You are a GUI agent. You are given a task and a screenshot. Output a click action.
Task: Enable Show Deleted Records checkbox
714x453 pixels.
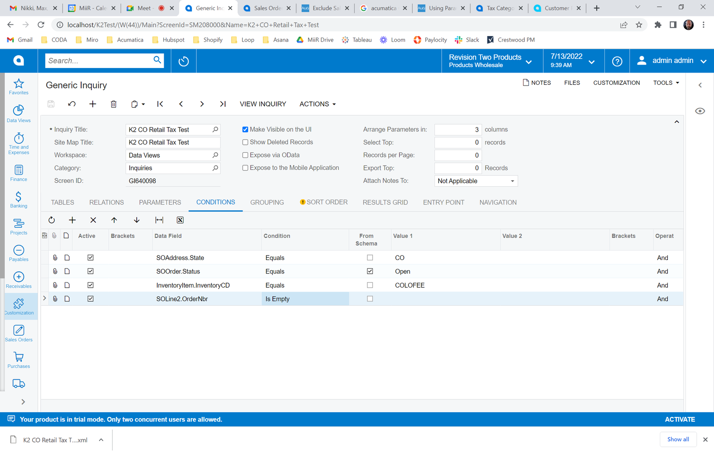click(245, 142)
